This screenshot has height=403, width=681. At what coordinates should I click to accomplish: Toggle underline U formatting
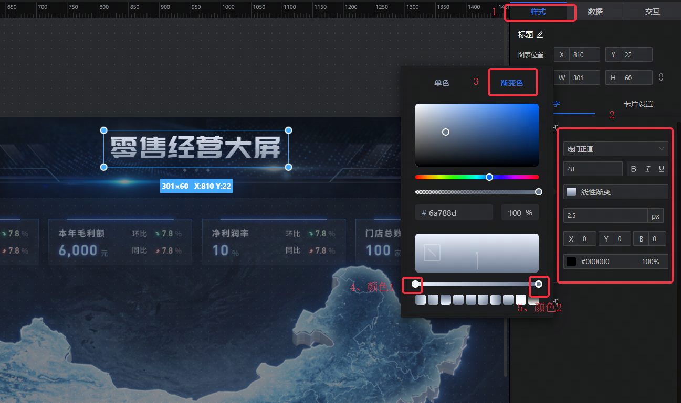pyautogui.click(x=662, y=169)
